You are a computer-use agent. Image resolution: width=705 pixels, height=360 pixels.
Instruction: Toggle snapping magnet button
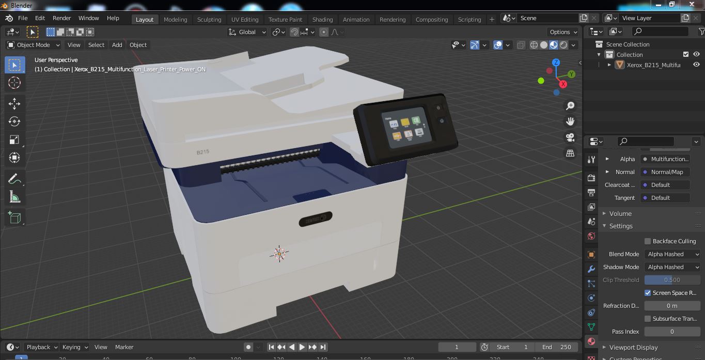point(294,32)
